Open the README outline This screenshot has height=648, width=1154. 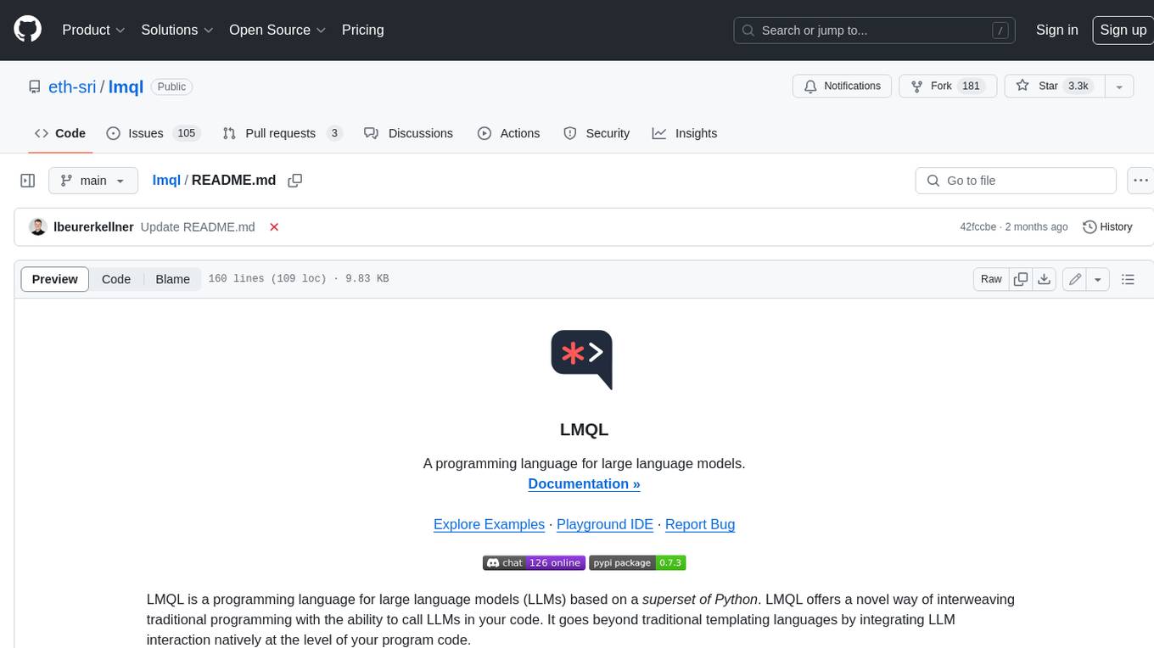[x=1128, y=279]
